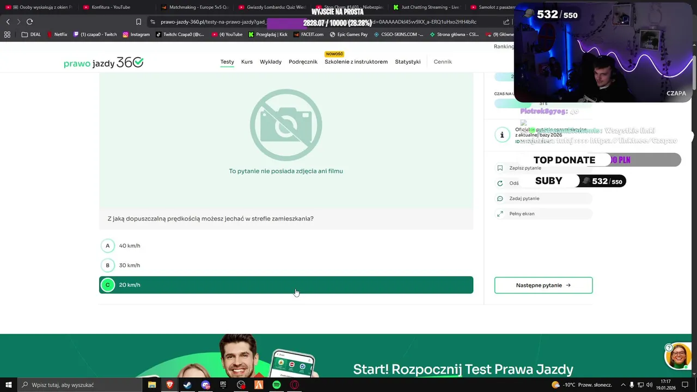Launch Steam from the taskbar

coord(187,385)
